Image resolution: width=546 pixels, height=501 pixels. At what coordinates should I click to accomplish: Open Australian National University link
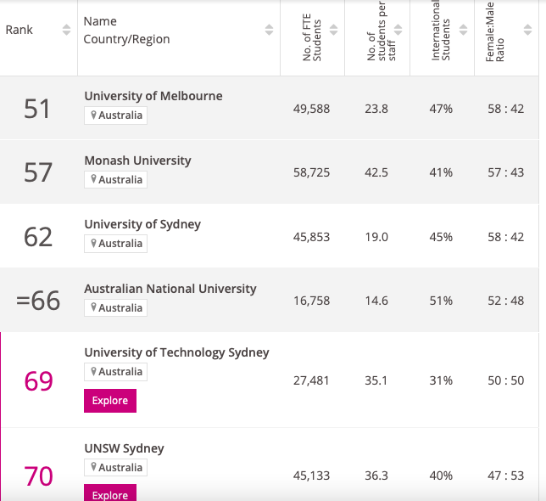coord(170,289)
